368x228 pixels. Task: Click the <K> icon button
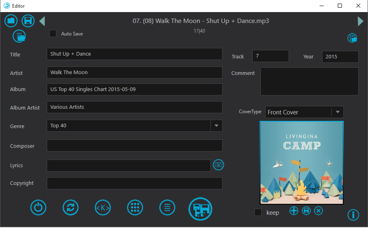(103, 208)
